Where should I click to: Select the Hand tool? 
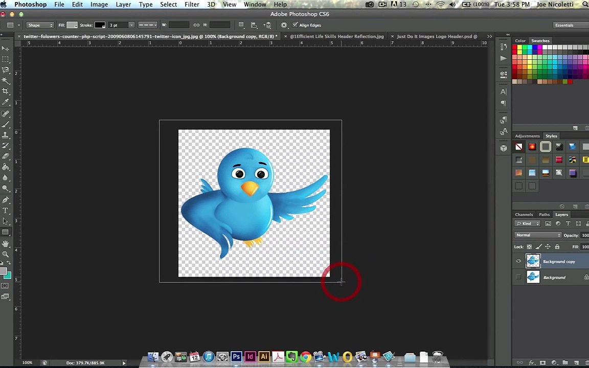tap(5, 244)
